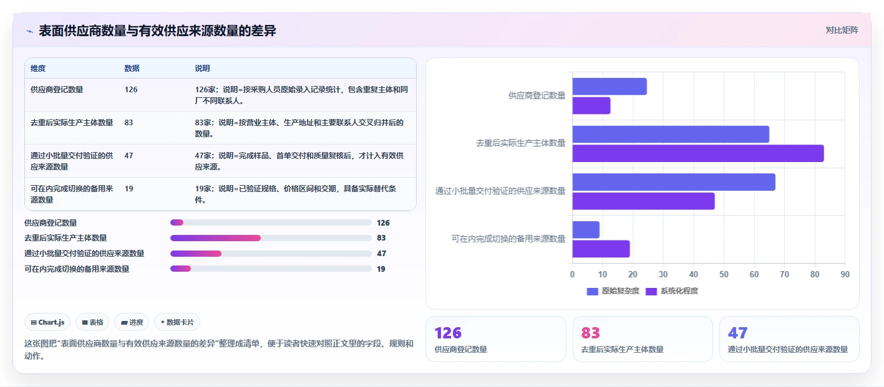884x387 pixels.
Task: Click the progress value 83 beside bar
Action: [x=381, y=238]
